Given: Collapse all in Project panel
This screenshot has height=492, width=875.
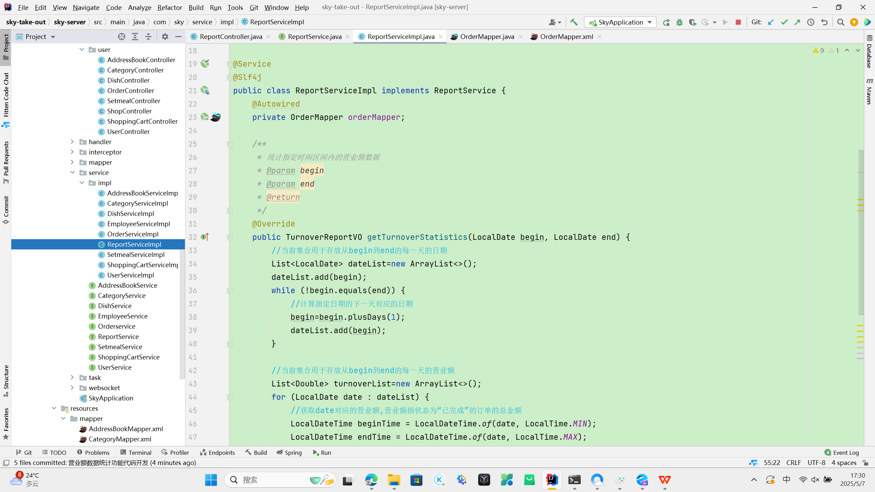Looking at the screenshot, I should tap(148, 37).
